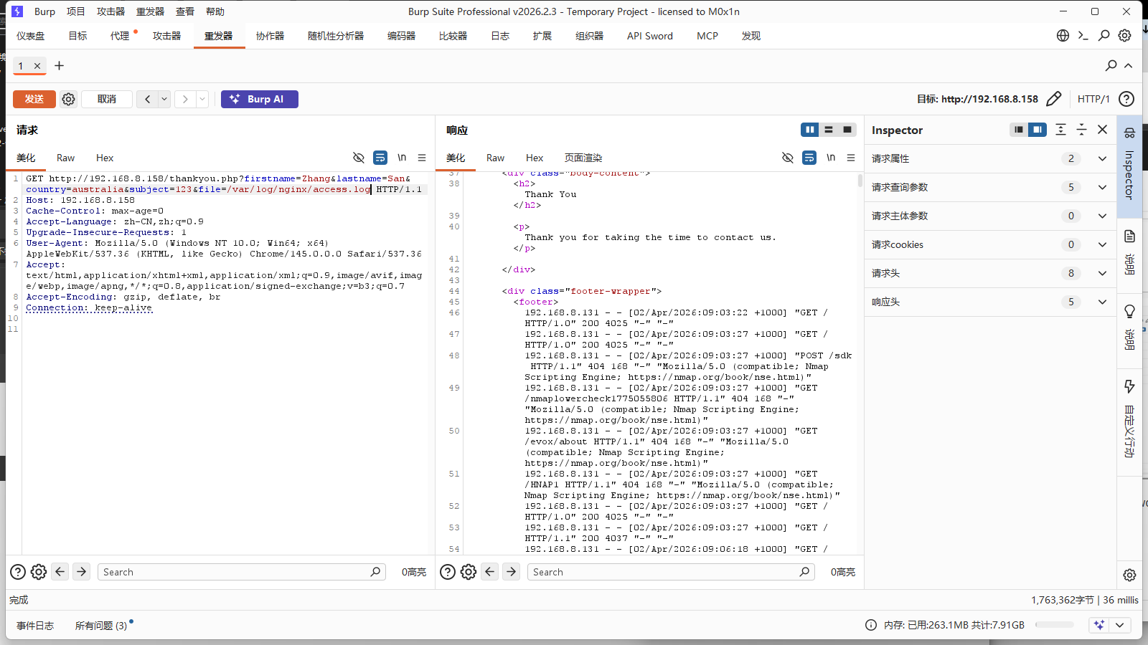Toggle \n non-printable characters in response

831,158
